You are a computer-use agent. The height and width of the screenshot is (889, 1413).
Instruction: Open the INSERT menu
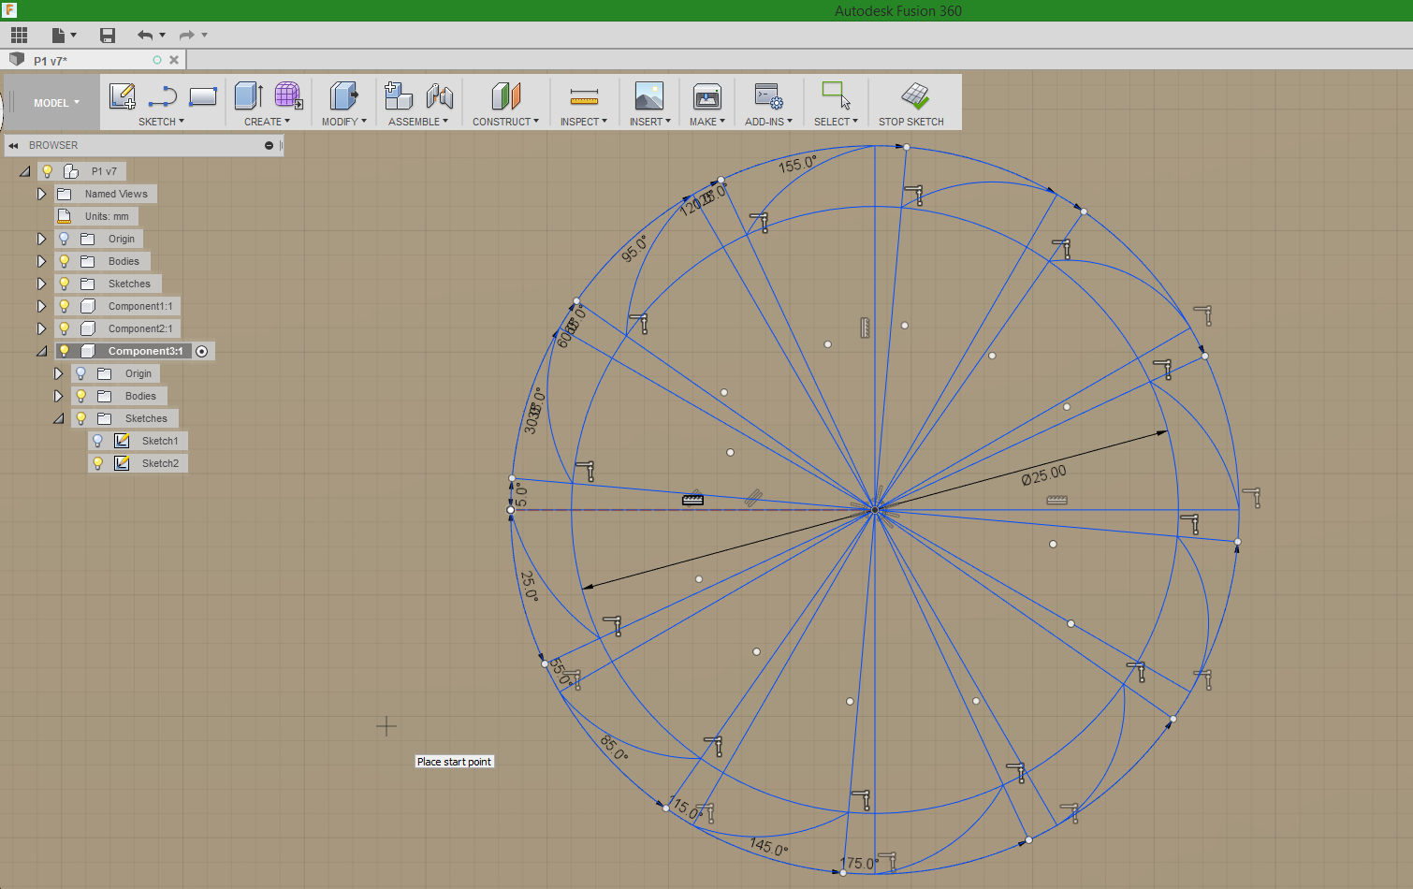[649, 122]
